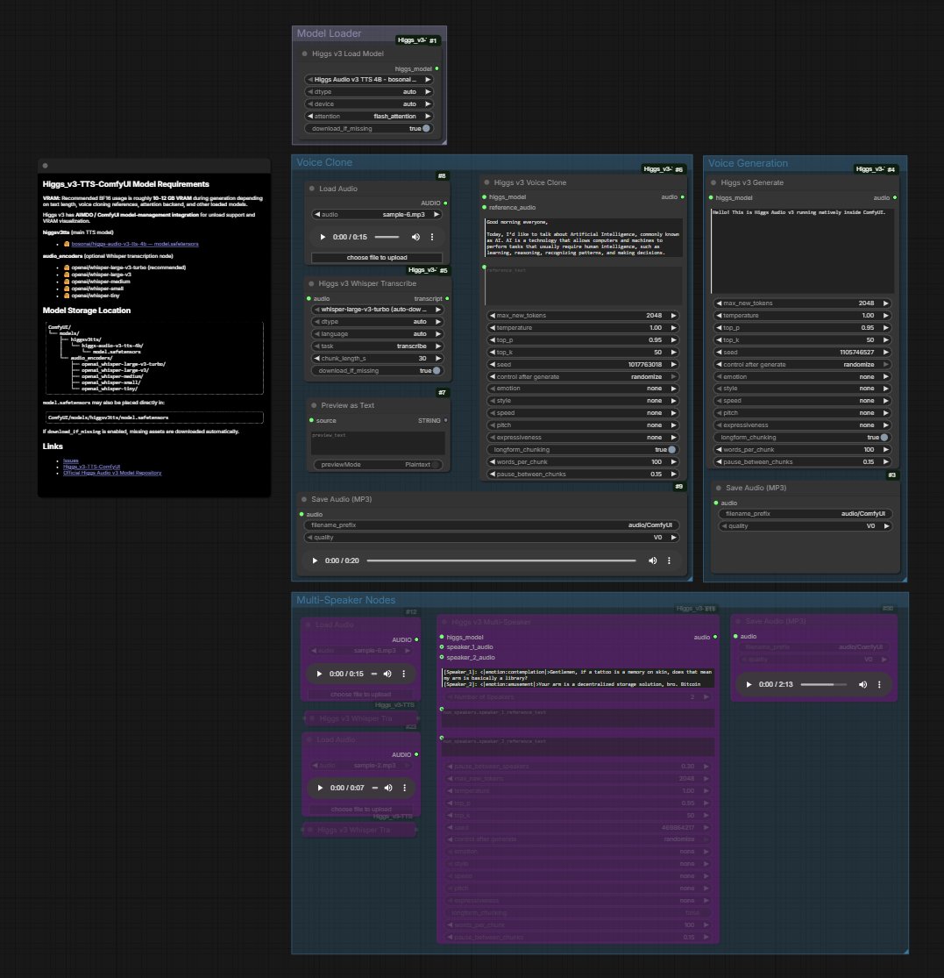Viewport: 944px width, 978px height.
Task: Collapse the Preview as Text node
Action: 314,405
